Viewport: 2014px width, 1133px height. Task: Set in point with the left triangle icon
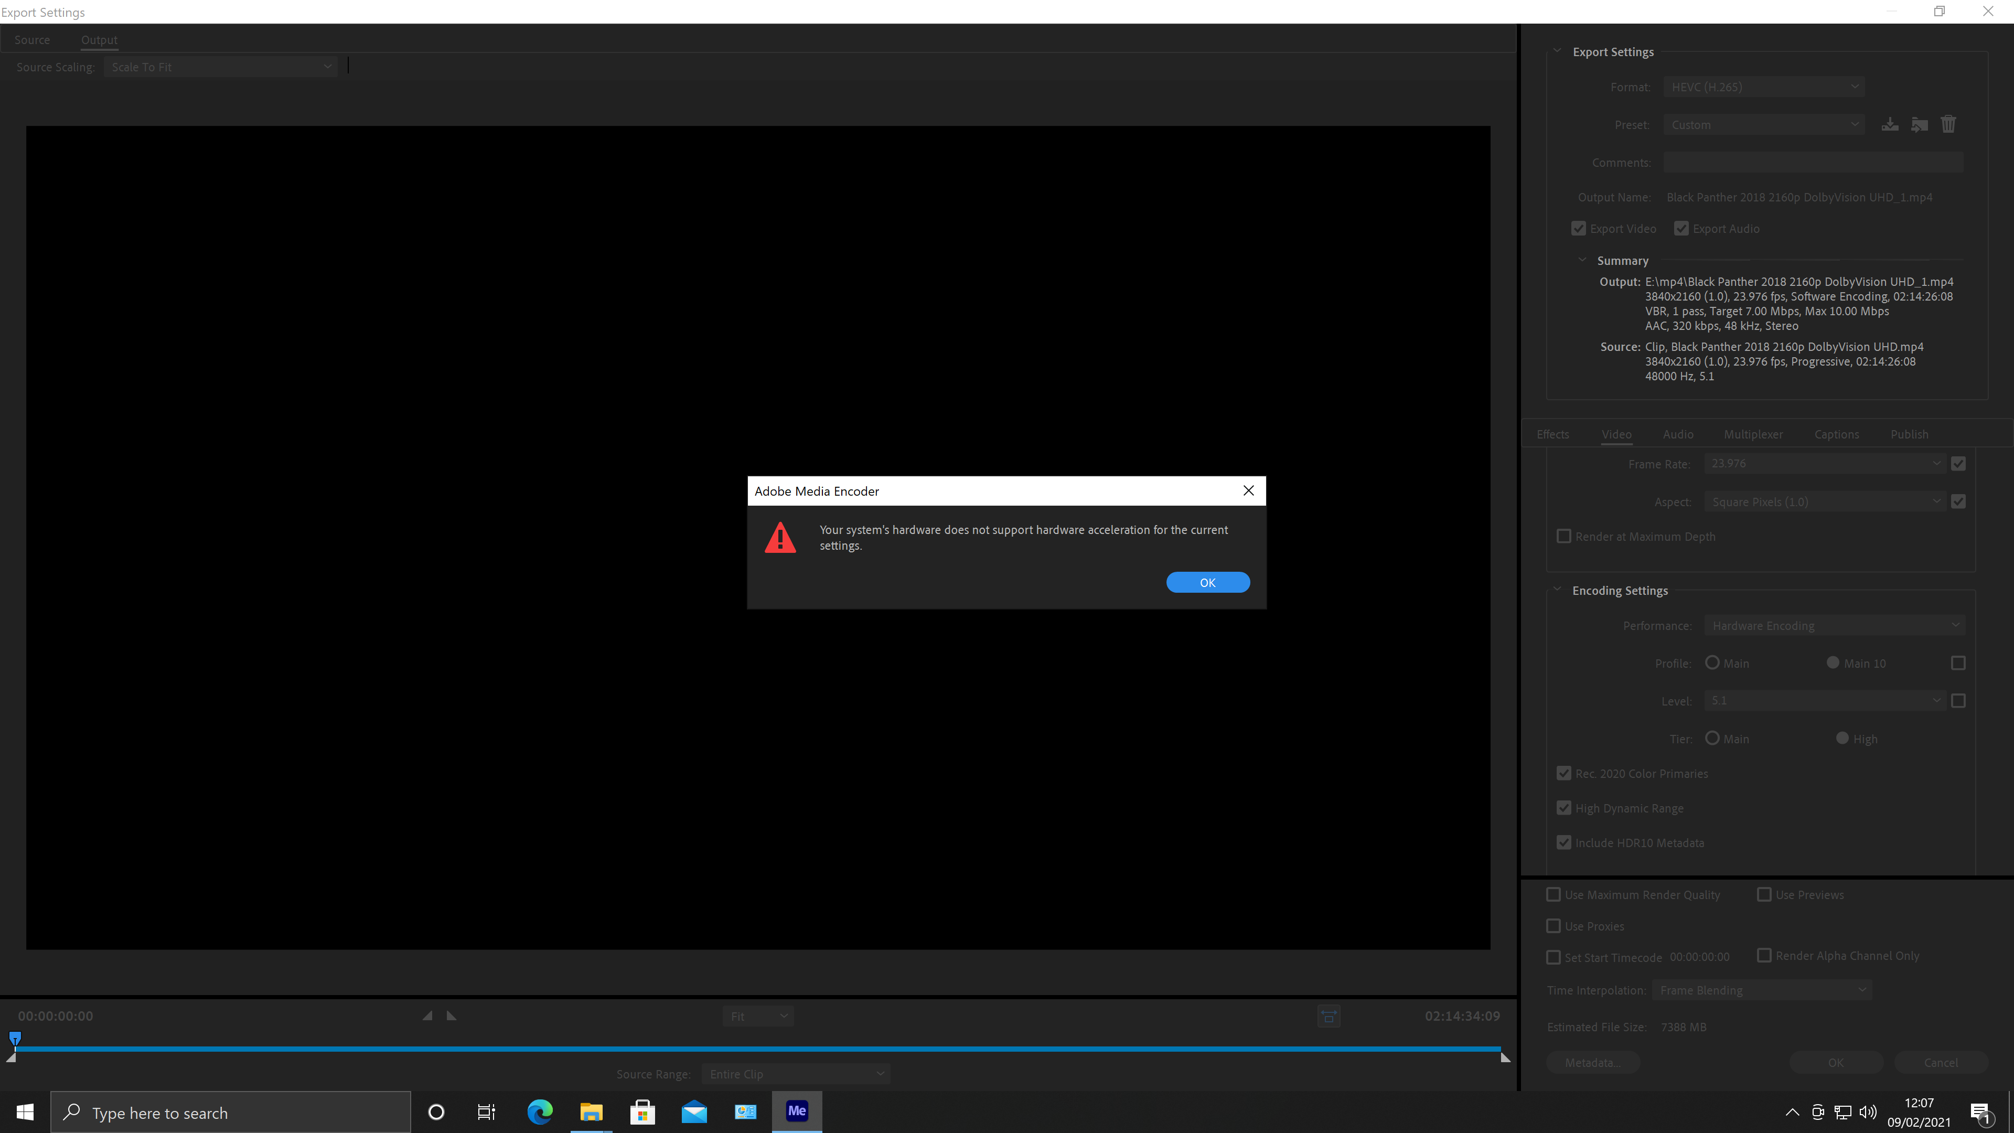pos(427,1016)
